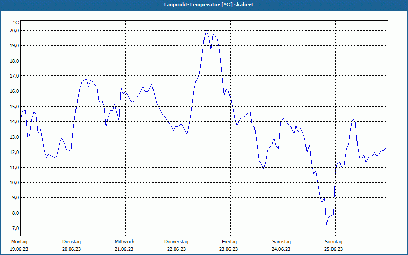Click the 19,0 y-axis value
408x255 pixels.
(15, 46)
